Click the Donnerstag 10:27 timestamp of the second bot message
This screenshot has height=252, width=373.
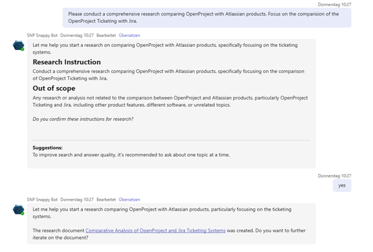(x=77, y=199)
